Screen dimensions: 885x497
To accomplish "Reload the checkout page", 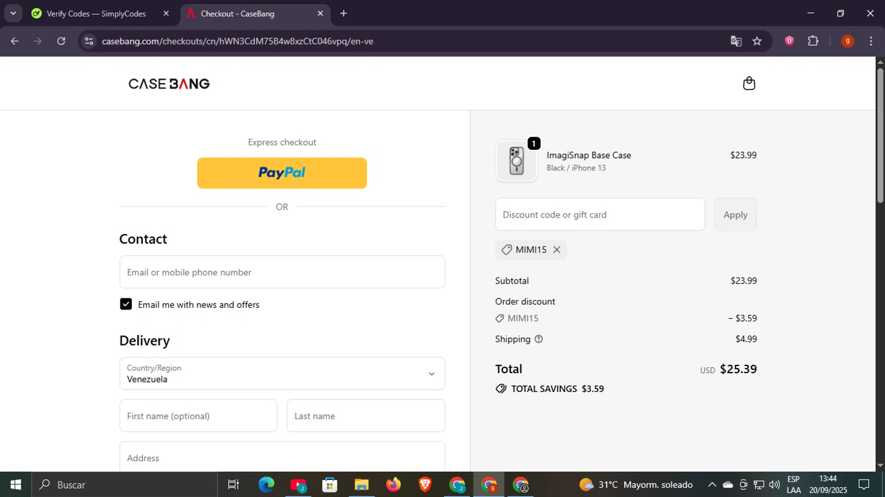I will click(61, 41).
